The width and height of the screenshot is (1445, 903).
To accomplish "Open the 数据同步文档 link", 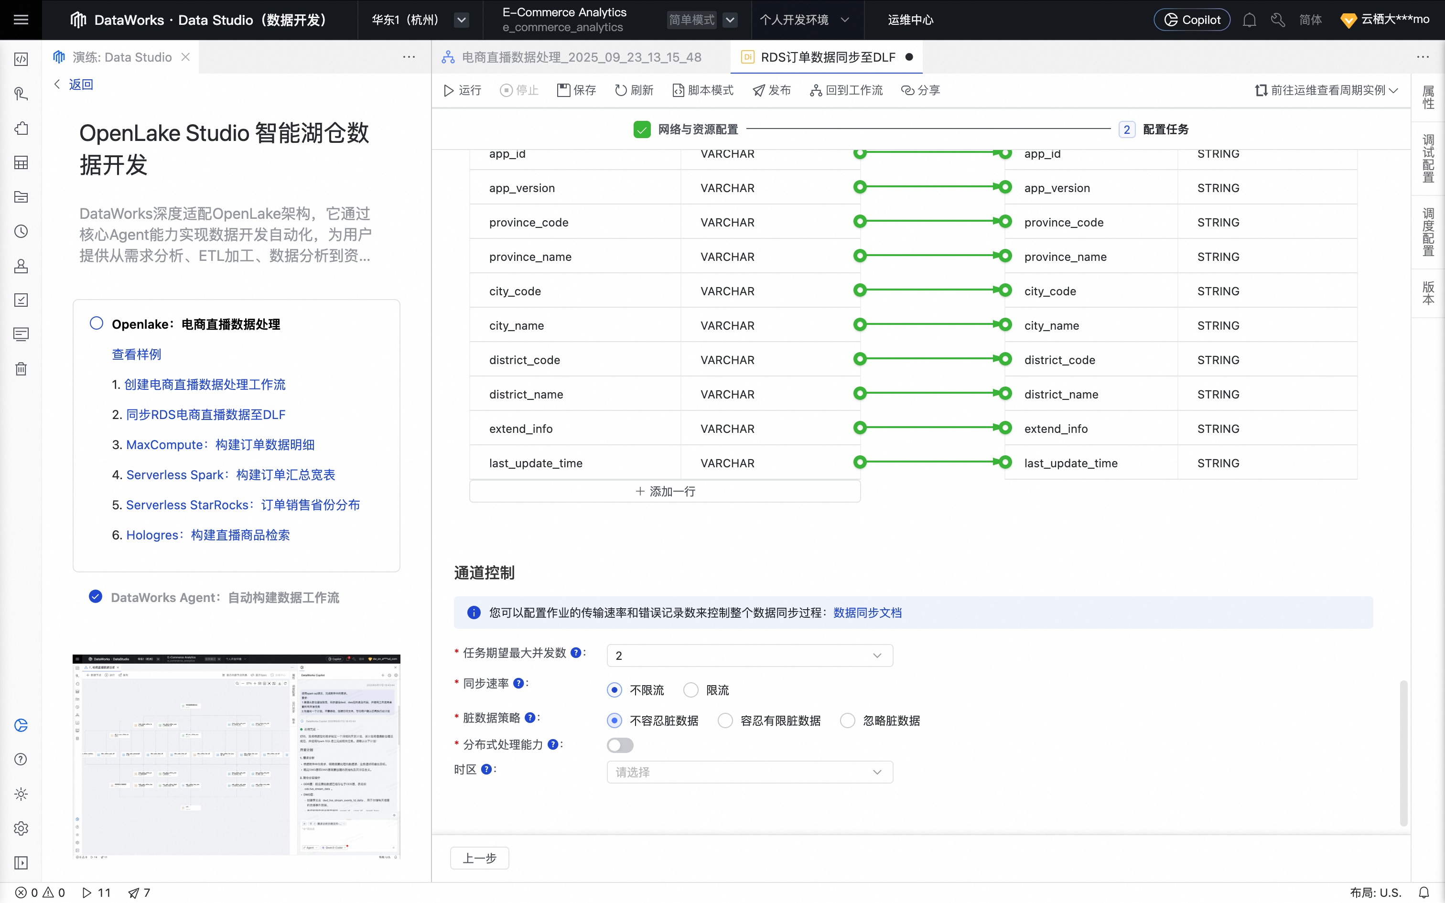I will (867, 613).
